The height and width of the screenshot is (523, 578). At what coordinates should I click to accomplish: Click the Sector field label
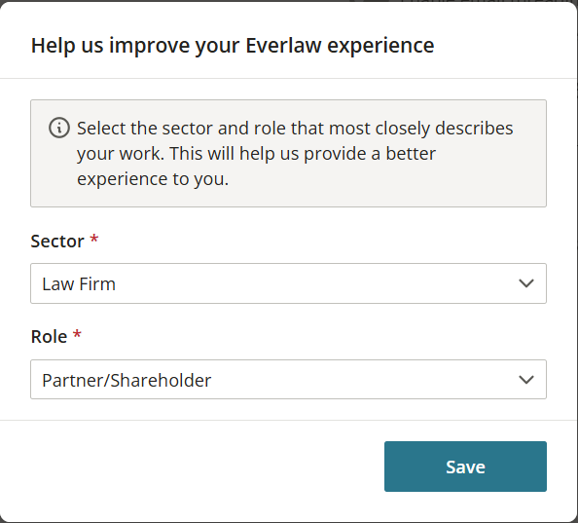point(57,242)
